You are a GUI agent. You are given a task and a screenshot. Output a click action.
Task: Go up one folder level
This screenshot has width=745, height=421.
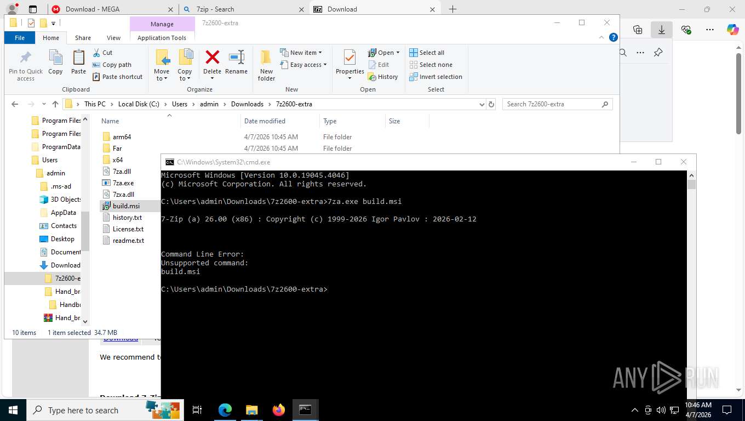coord(55,104)
